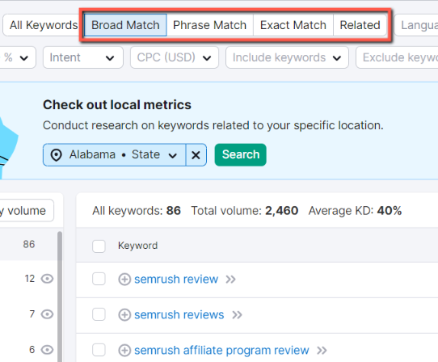Toggle eye icon for group with 6
The image size is (438, 362).
(x=47, y=349)
